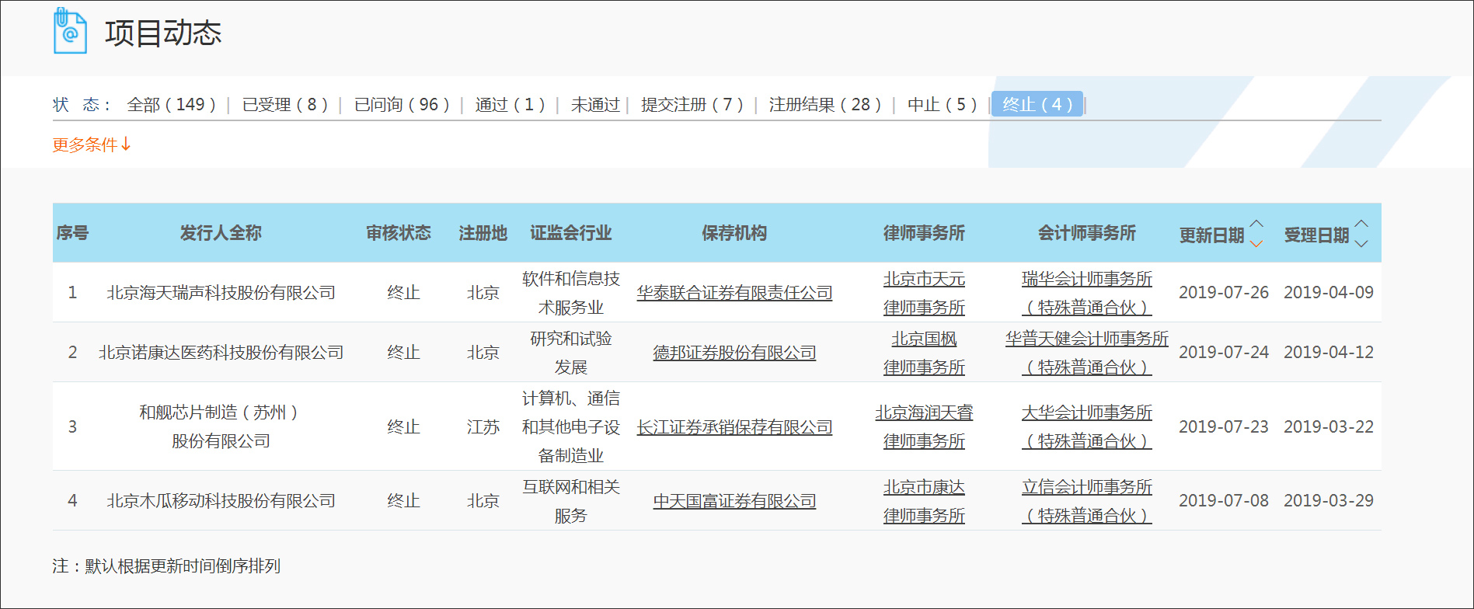This screenshot has height=609, width=1474.
Task: Sort descending by acceptance date arrow
Action: click(x=1361, y=243)
